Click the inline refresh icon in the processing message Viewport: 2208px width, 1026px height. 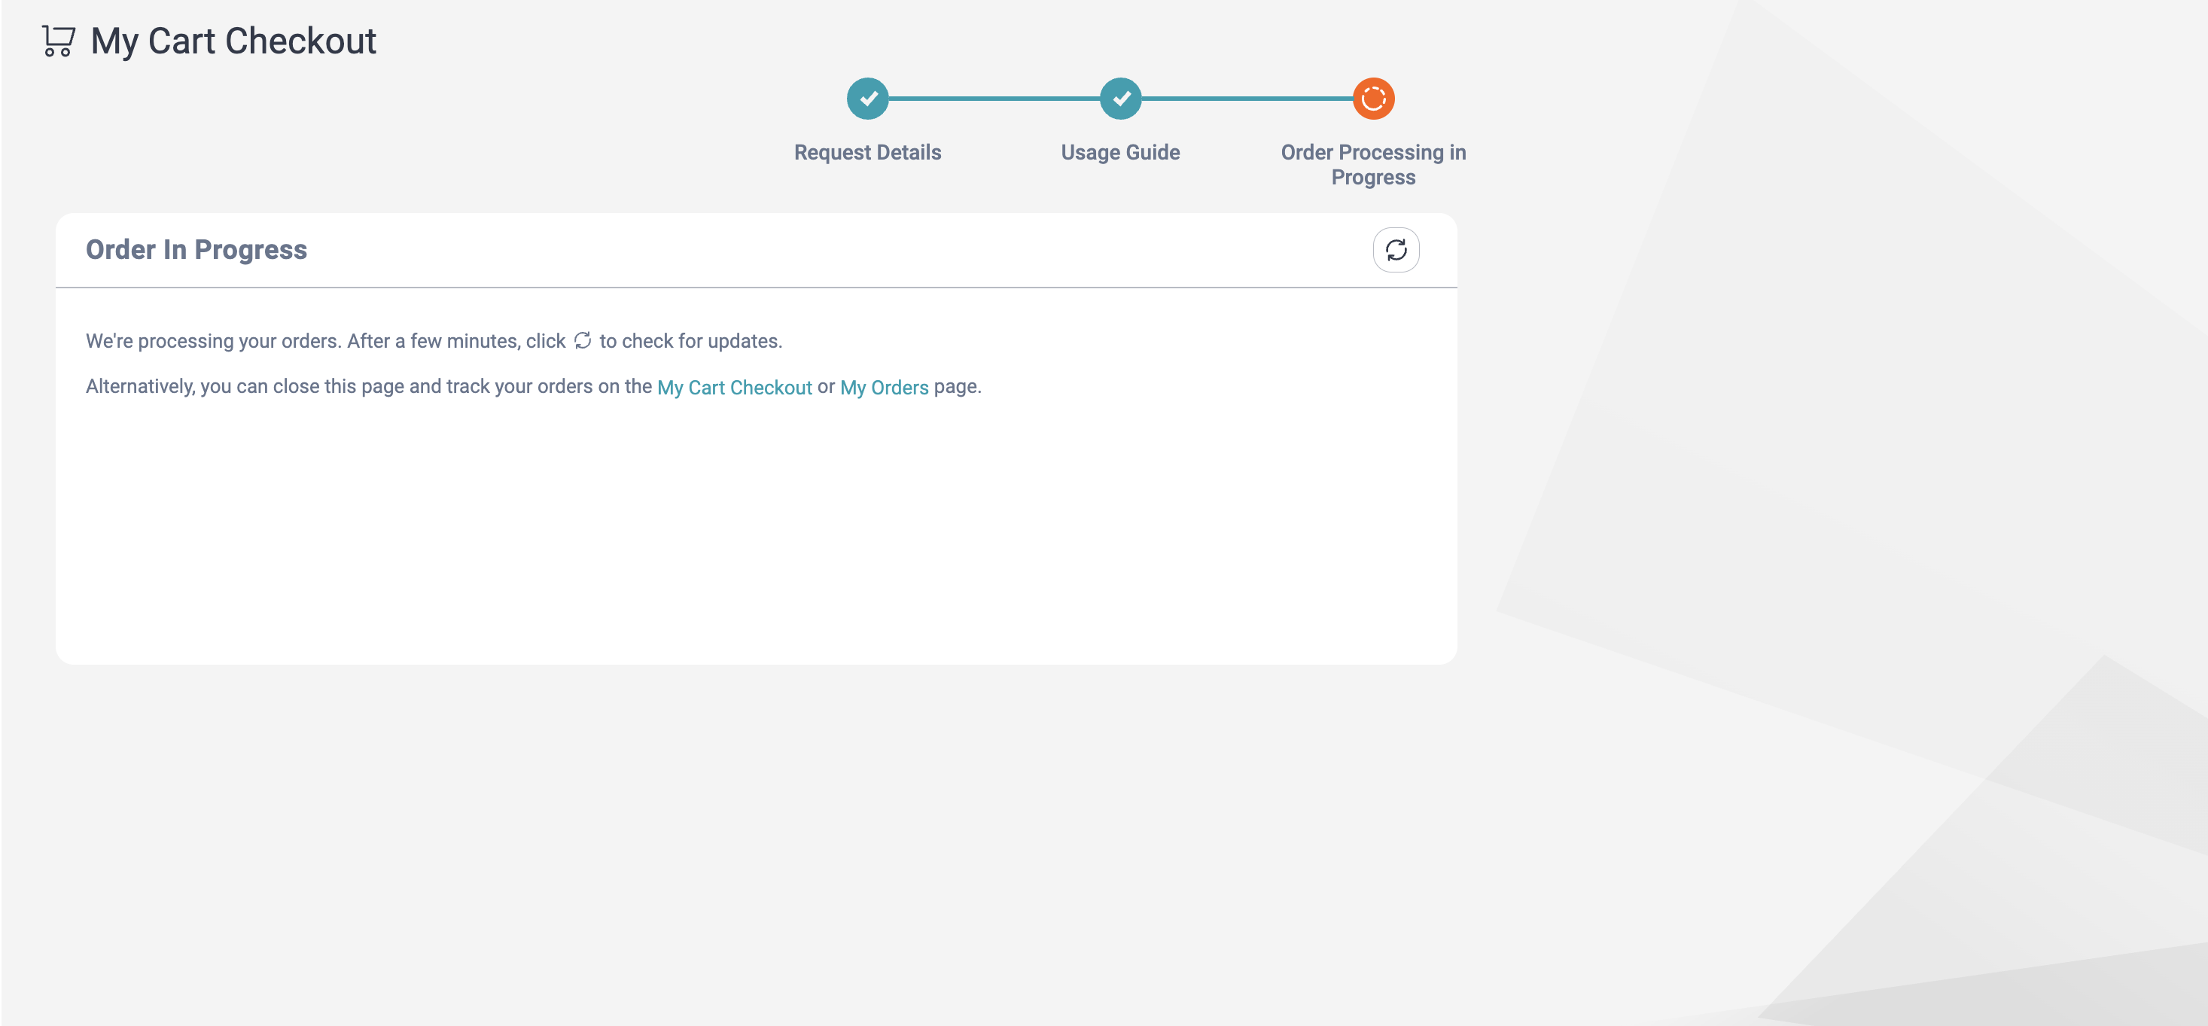coord(583,340)
